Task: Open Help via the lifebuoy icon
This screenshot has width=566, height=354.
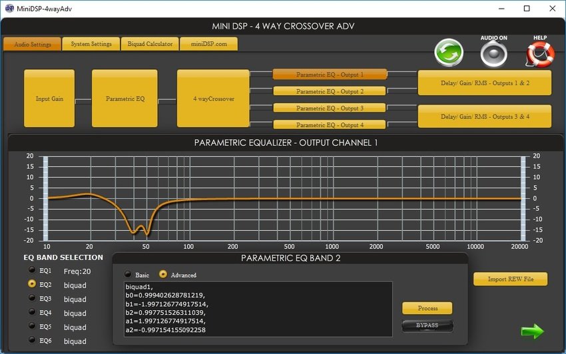Action: click(540, 54)
